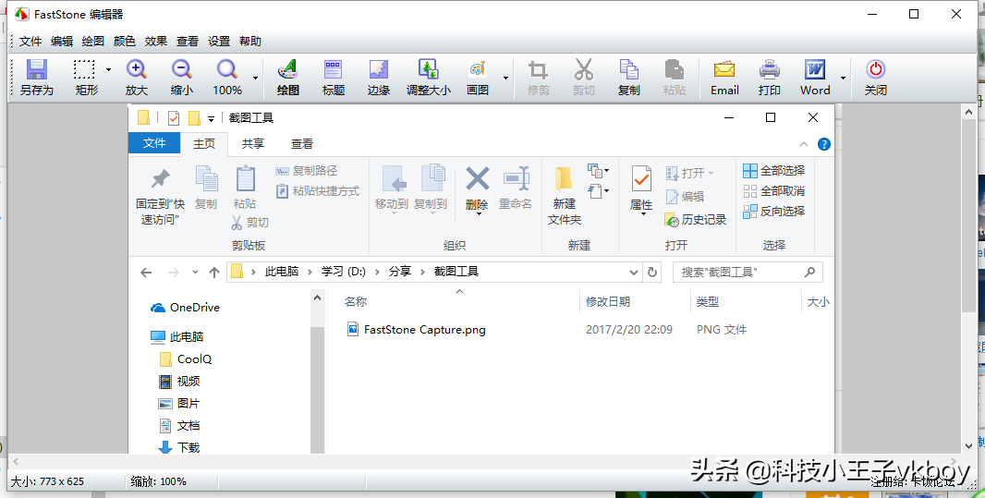This screenshot has height=498, width=985.
Task: Open recent locations dropdown beside forward arrow
Action: pyautogui.click(x=195, y=272)
